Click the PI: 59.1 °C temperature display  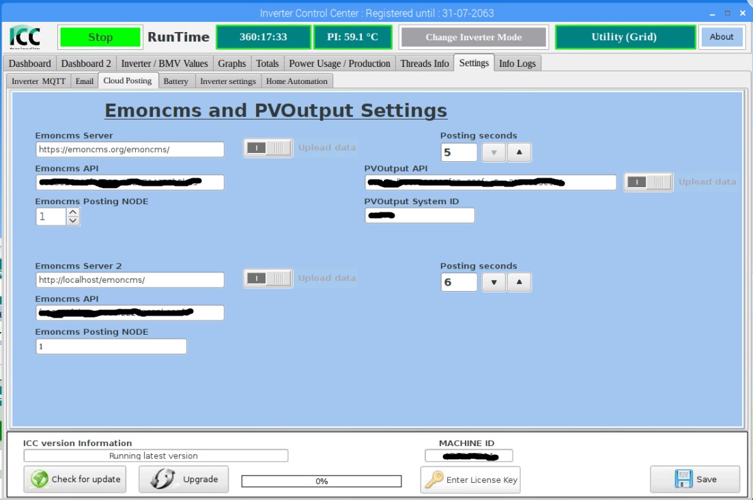click(x=352, y=37)
